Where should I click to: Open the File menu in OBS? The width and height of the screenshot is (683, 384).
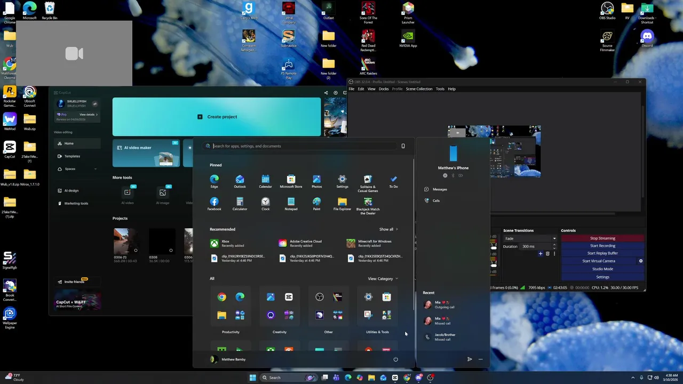[x=352, y=89]
